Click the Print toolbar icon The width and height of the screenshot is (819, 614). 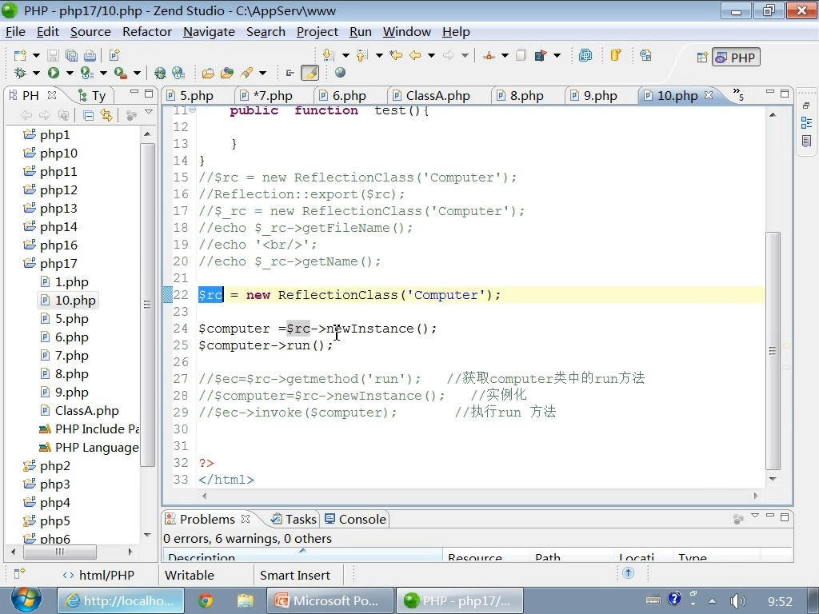(90, 55)
